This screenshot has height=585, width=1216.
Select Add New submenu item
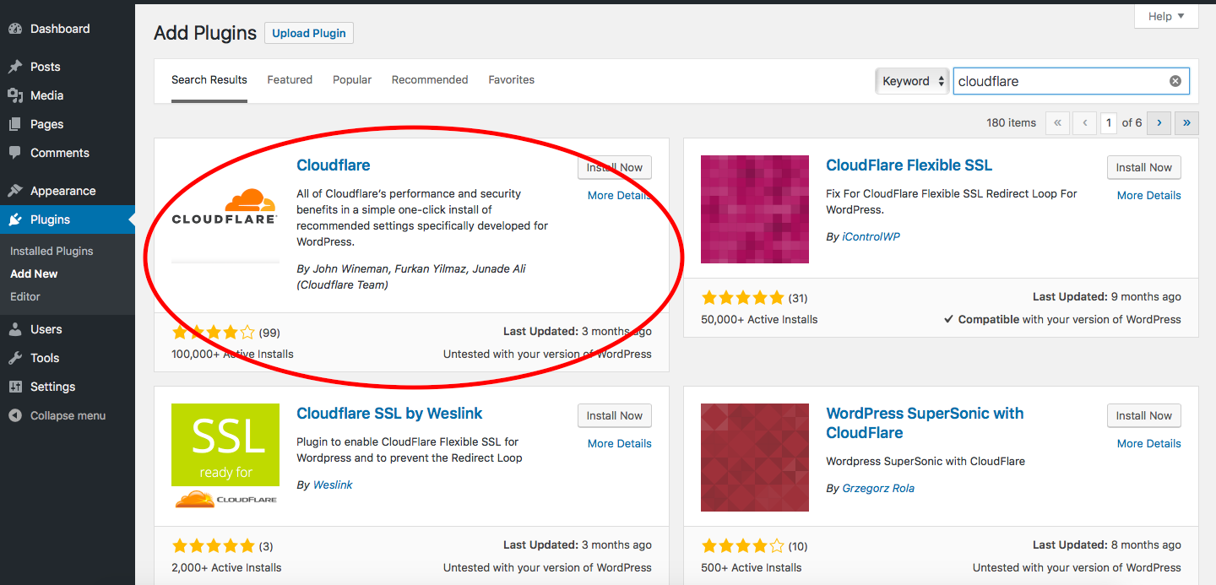pyautogui.click(x=34, y=274)
